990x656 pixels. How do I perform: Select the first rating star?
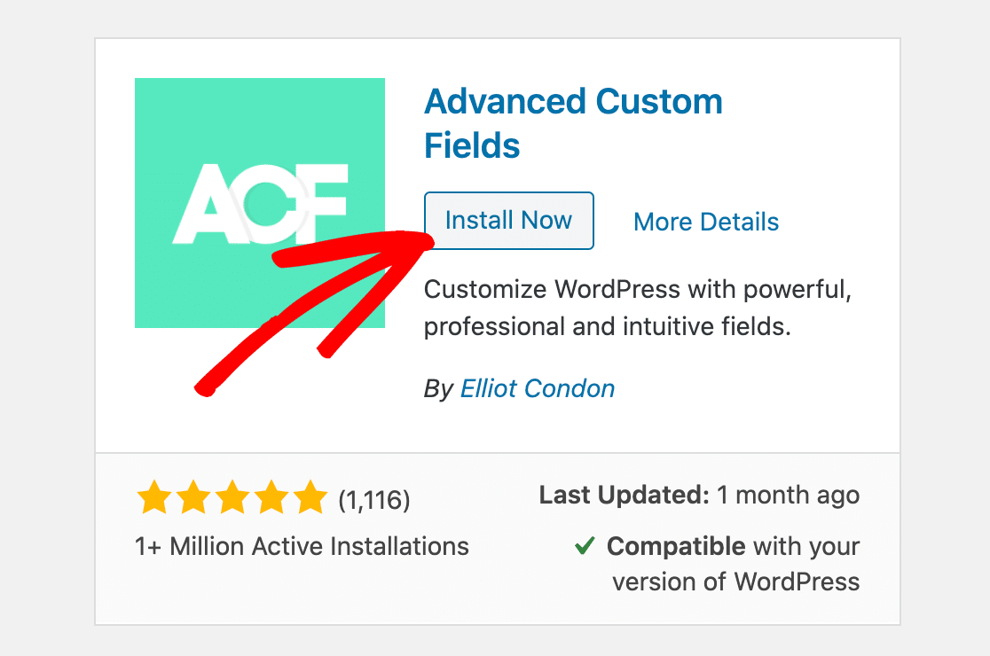click(156, 498)
